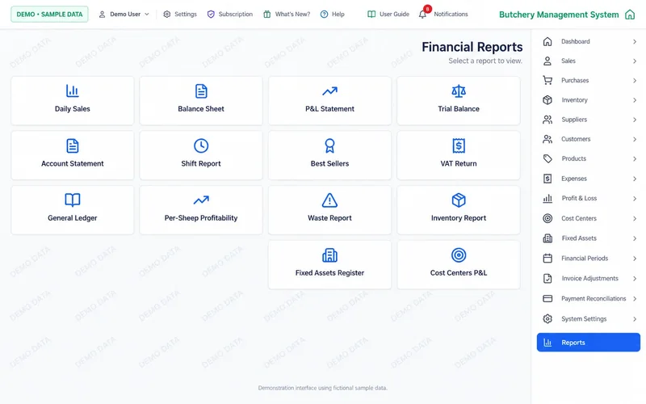Click the Purchases cart icon in sidebar

[x=547, y=80]
